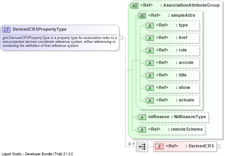Click the A icon of the role attribute
The height and width of the screenshot is (156, 225).
pos(150,51)
